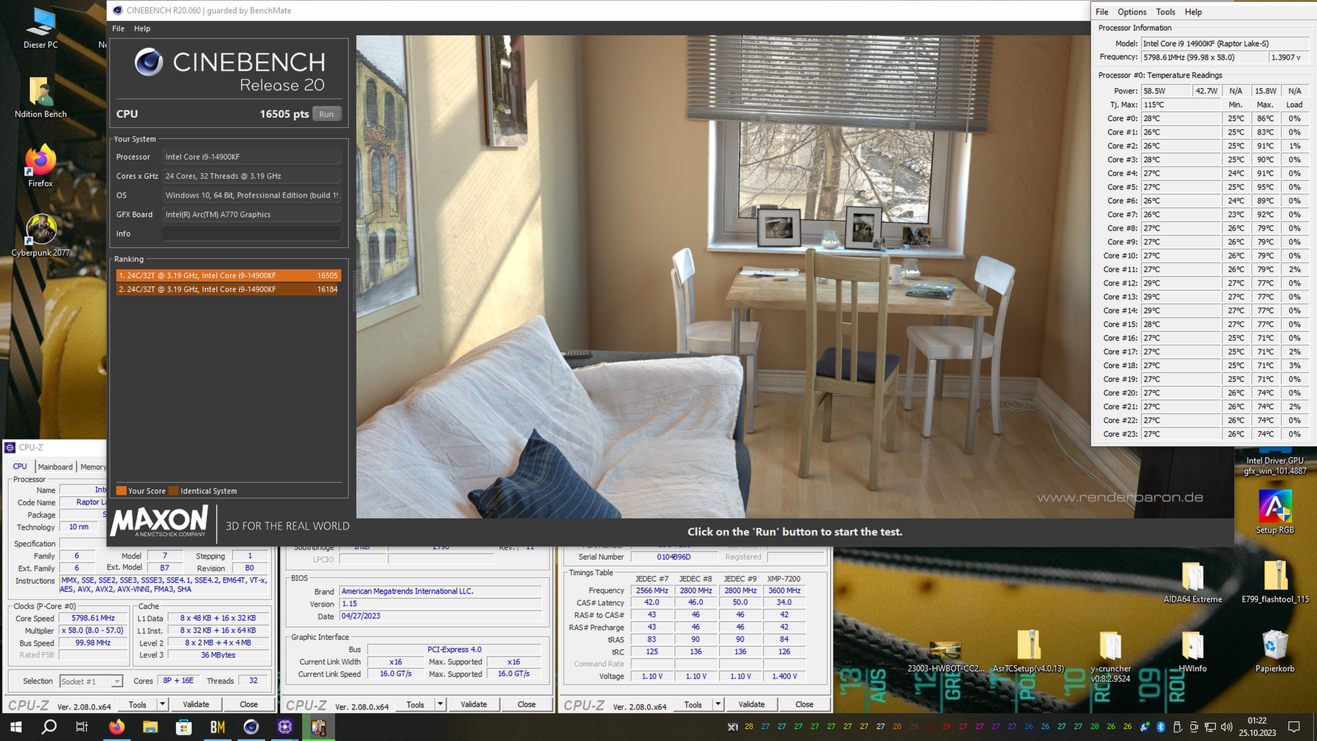Open Microsoft Store from the taskbar
The image size is (1317, 741).
point(183,727)
